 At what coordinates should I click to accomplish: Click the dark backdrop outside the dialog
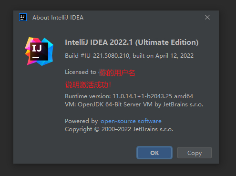point(6,87)
